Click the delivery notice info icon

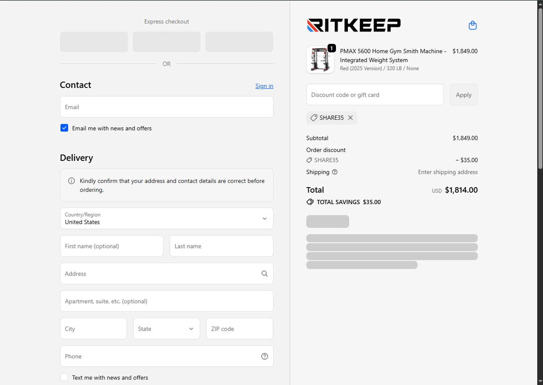coord(72,181)
